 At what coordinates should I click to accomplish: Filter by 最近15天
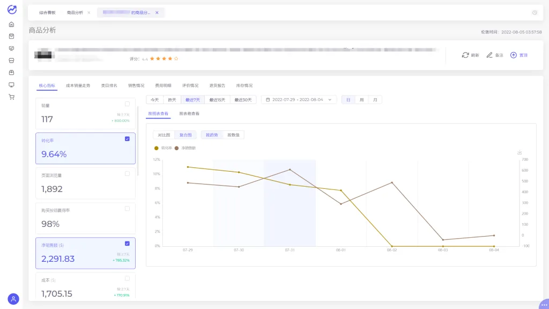[217, 100]
